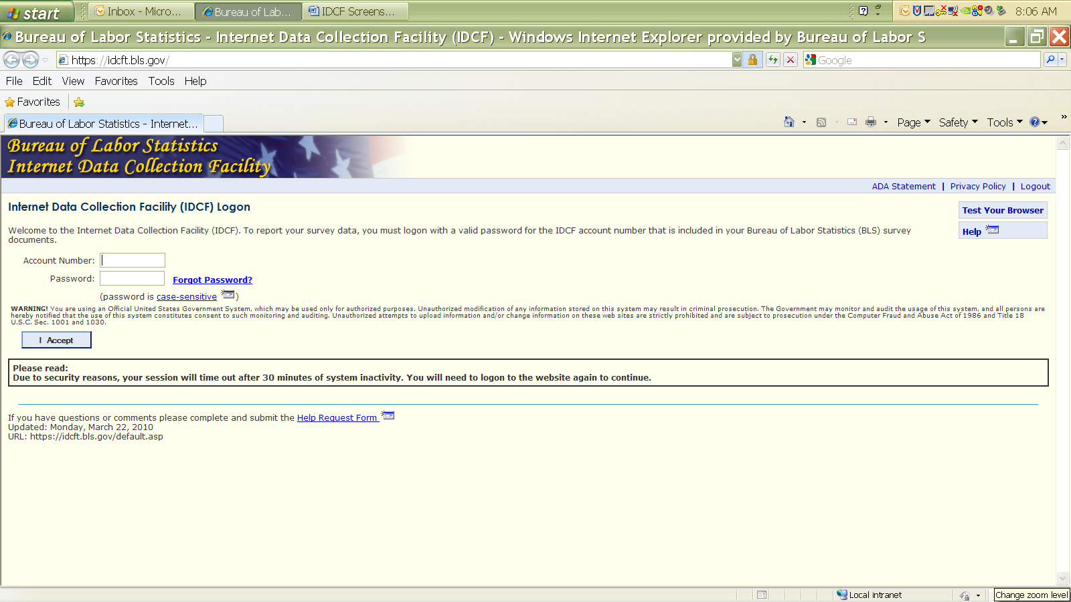Open the Favorites star button
The image size is (1071, 602).
[33, 102]
